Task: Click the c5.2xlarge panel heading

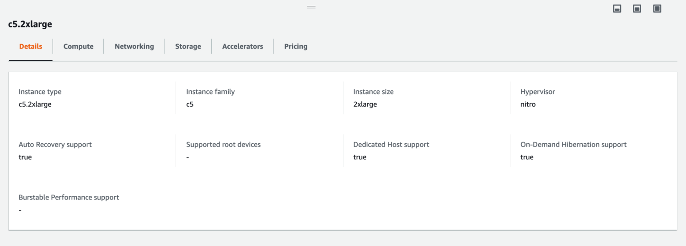Action: [x=30, y=25]
